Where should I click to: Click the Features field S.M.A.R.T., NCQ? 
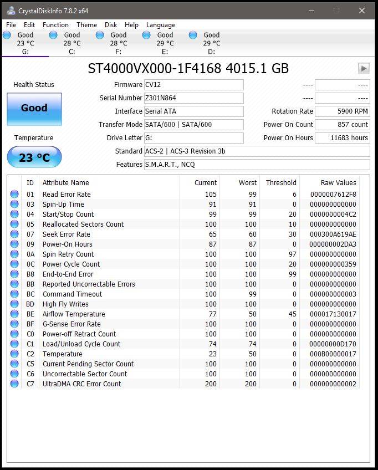[257, 164]
